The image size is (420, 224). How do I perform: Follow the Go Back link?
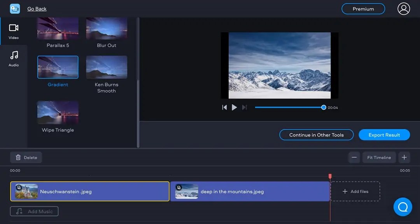[x=37, y=9]
